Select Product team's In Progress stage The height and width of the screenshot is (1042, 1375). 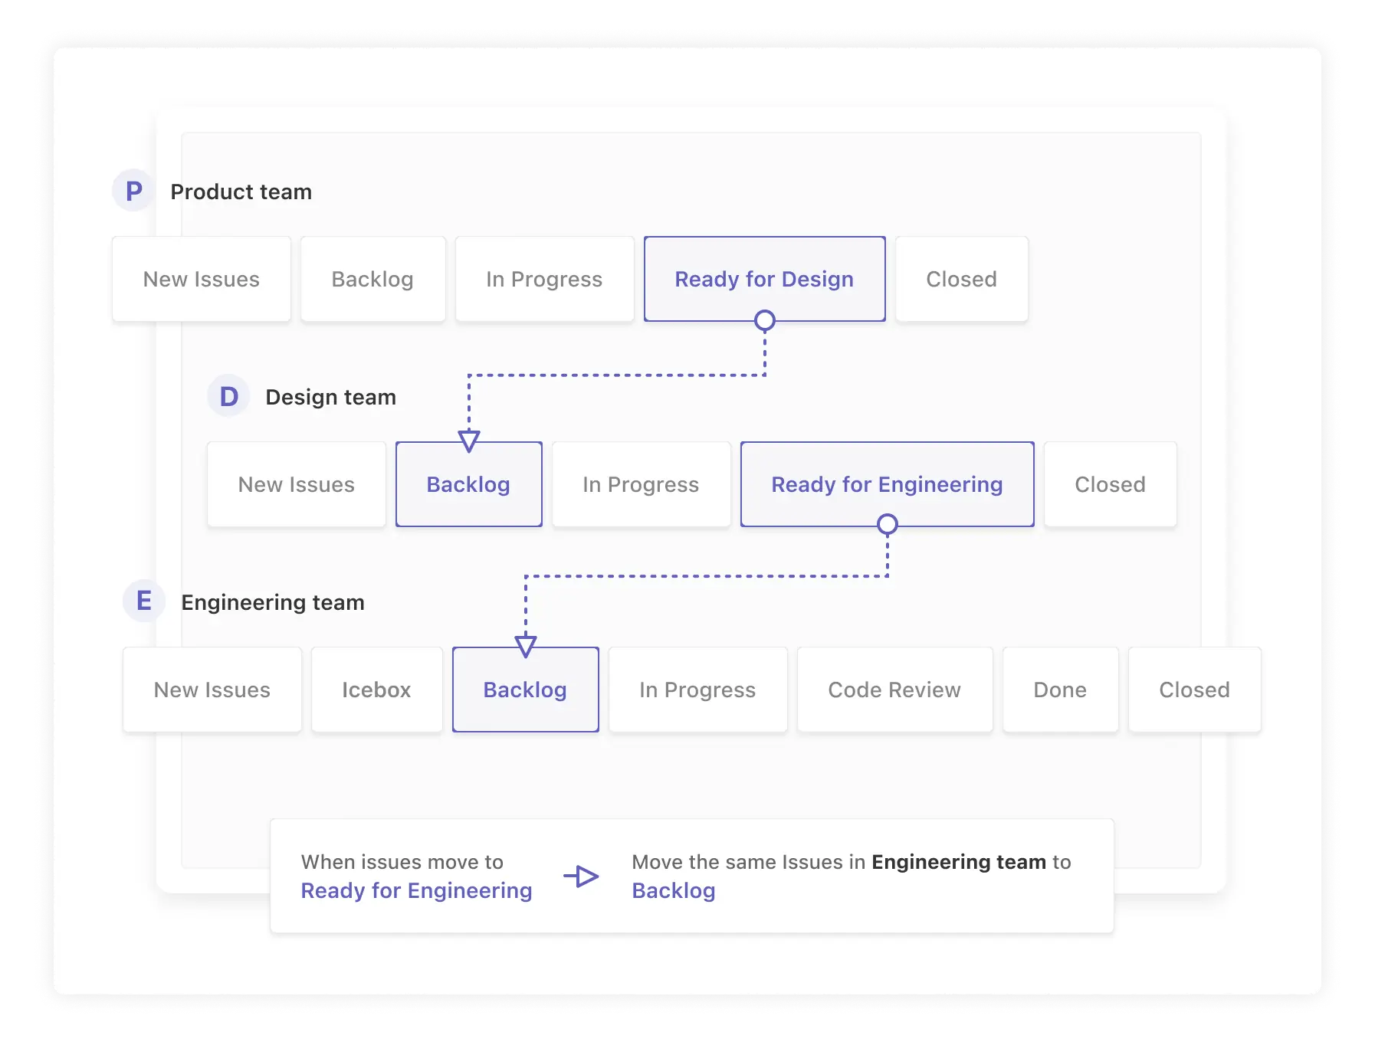[545, 279]
